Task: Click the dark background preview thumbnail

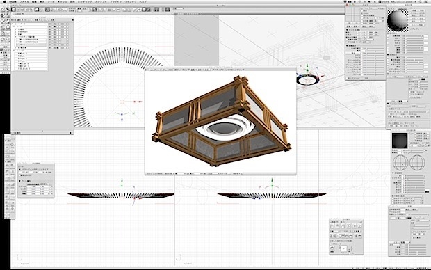Action: point(400,141)
